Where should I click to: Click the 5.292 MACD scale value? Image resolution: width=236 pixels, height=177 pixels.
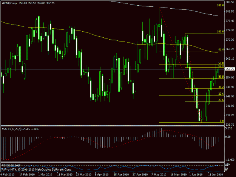(x=228, y=128)
